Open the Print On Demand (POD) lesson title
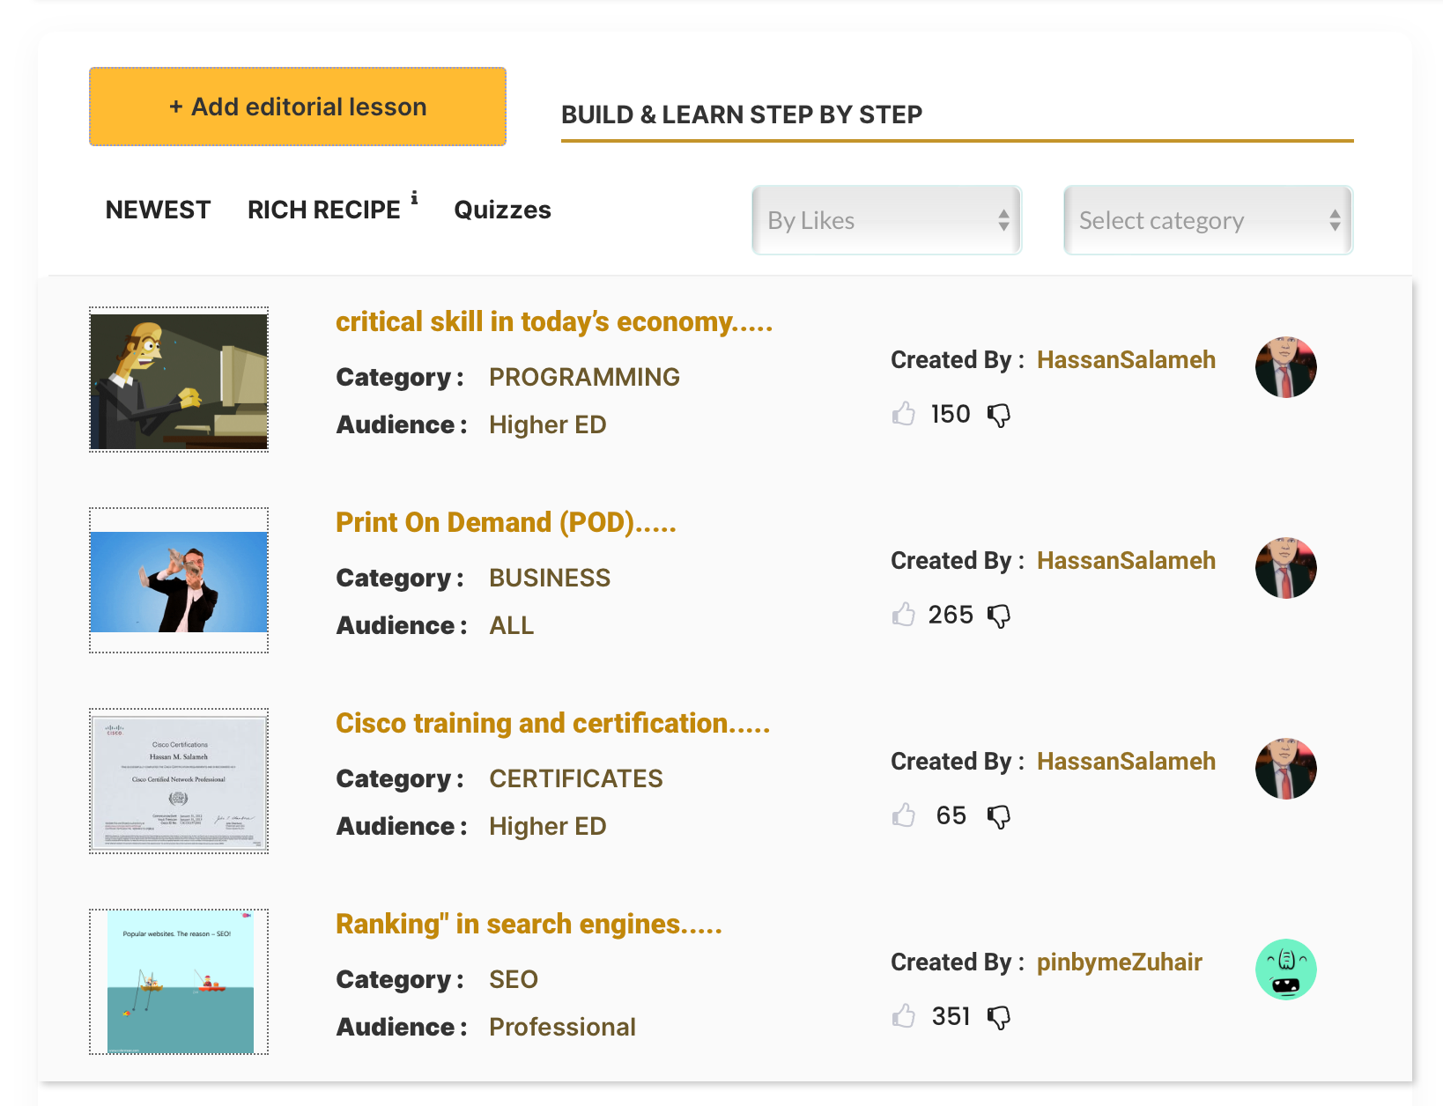The height and width of the screenshot is (1106, 1443). [506, 522]
